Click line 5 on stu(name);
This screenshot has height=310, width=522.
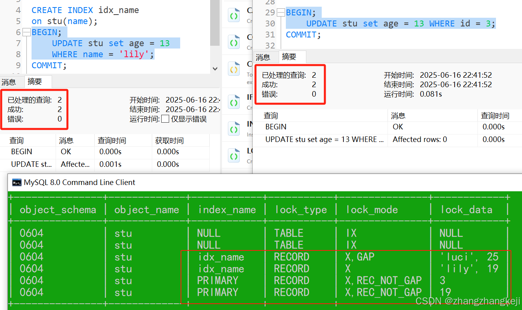point(64,21)
